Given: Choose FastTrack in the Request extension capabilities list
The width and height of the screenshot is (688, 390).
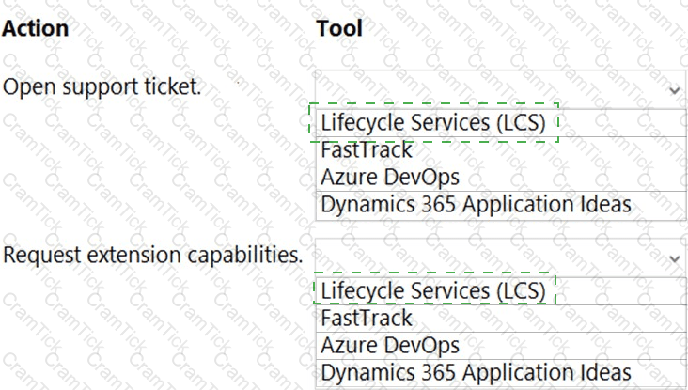Looking at the screenshot, I should [x=366, y=318].
